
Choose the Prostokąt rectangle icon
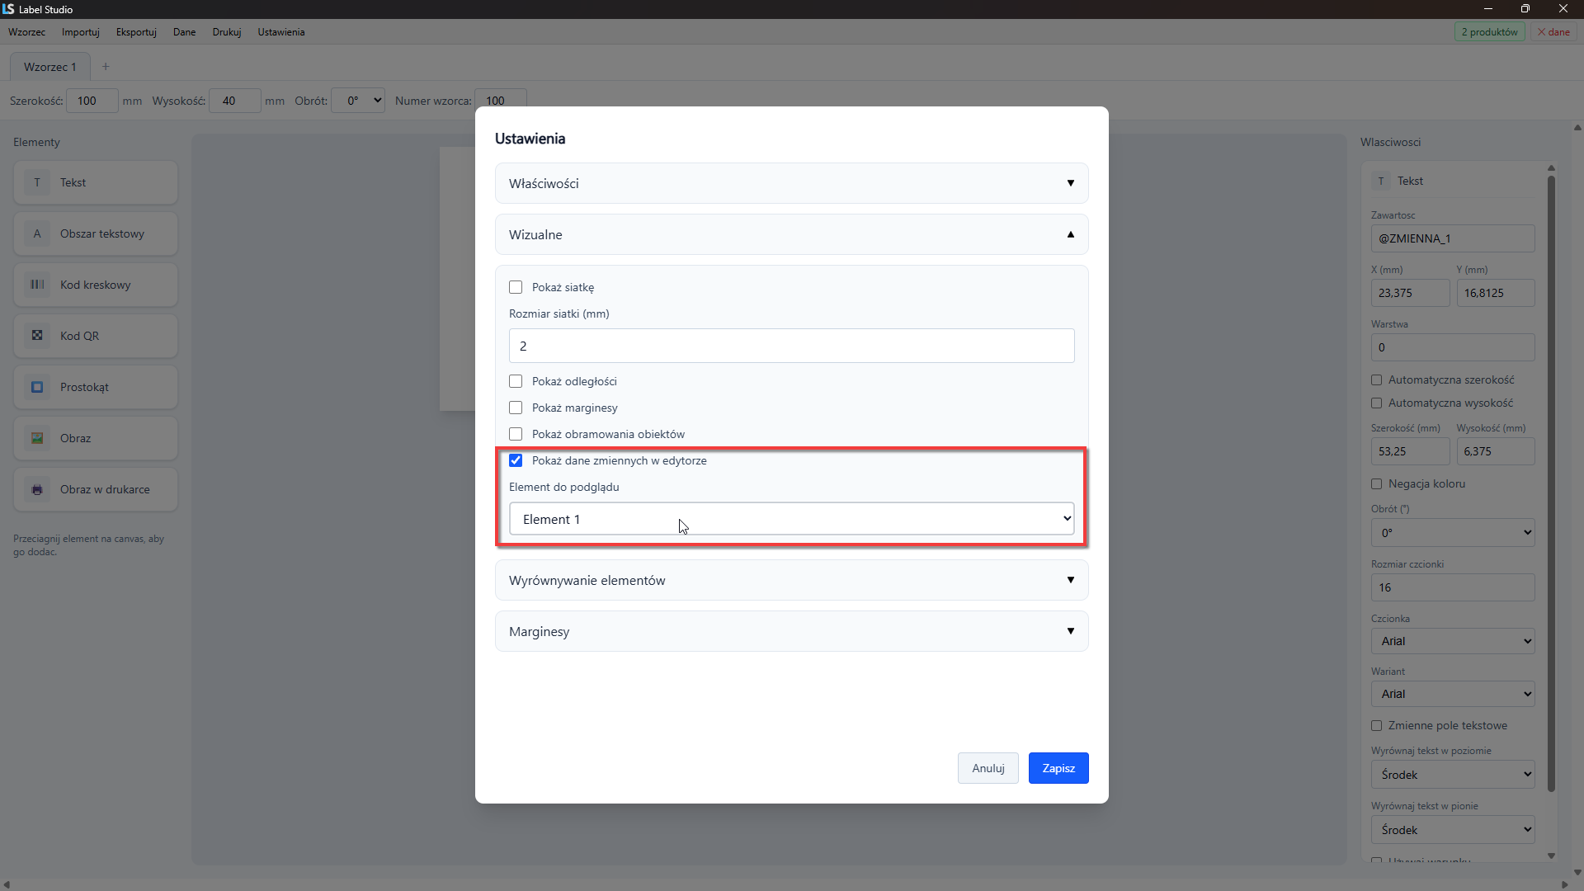37,387
